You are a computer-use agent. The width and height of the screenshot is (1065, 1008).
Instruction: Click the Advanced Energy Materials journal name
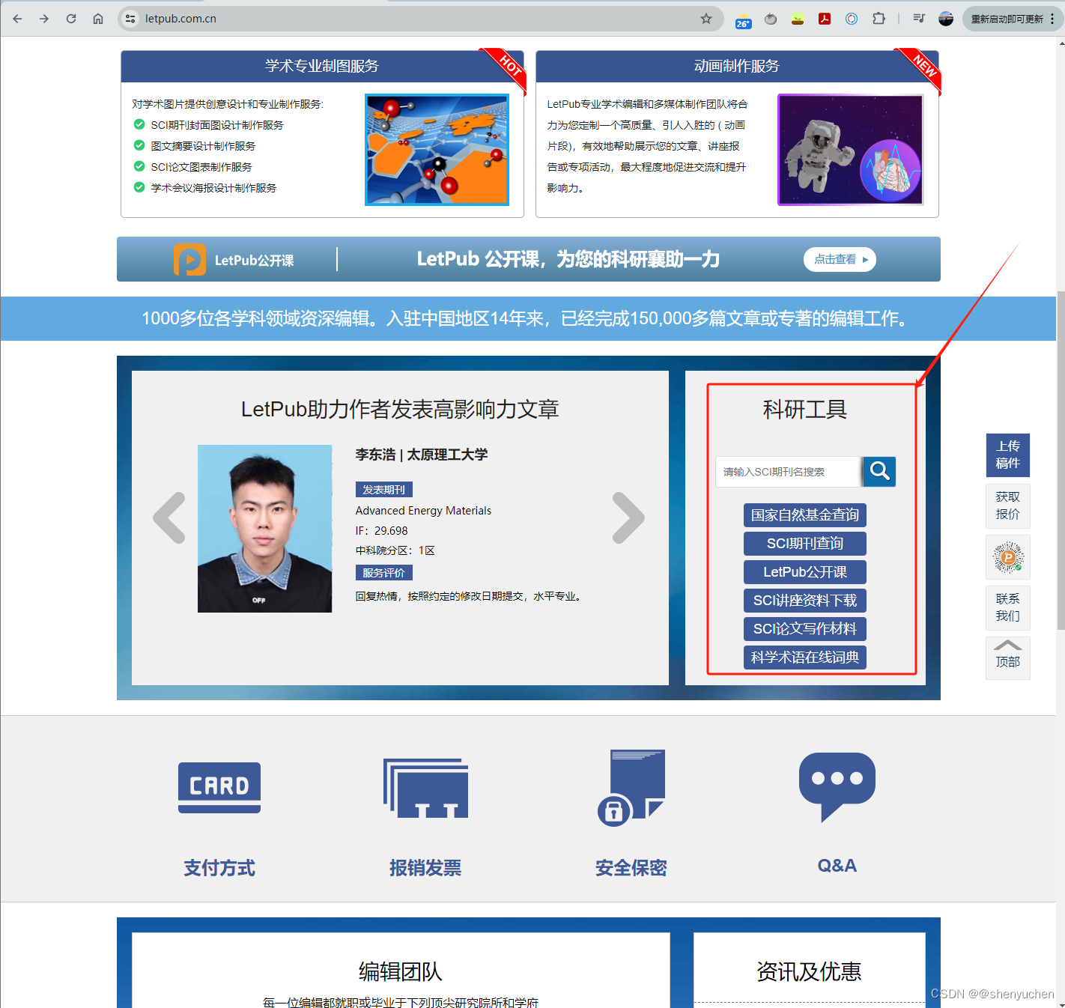(x=423, y=511)
